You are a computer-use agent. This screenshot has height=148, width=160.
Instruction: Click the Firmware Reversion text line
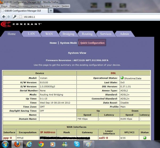click(77, 60)
